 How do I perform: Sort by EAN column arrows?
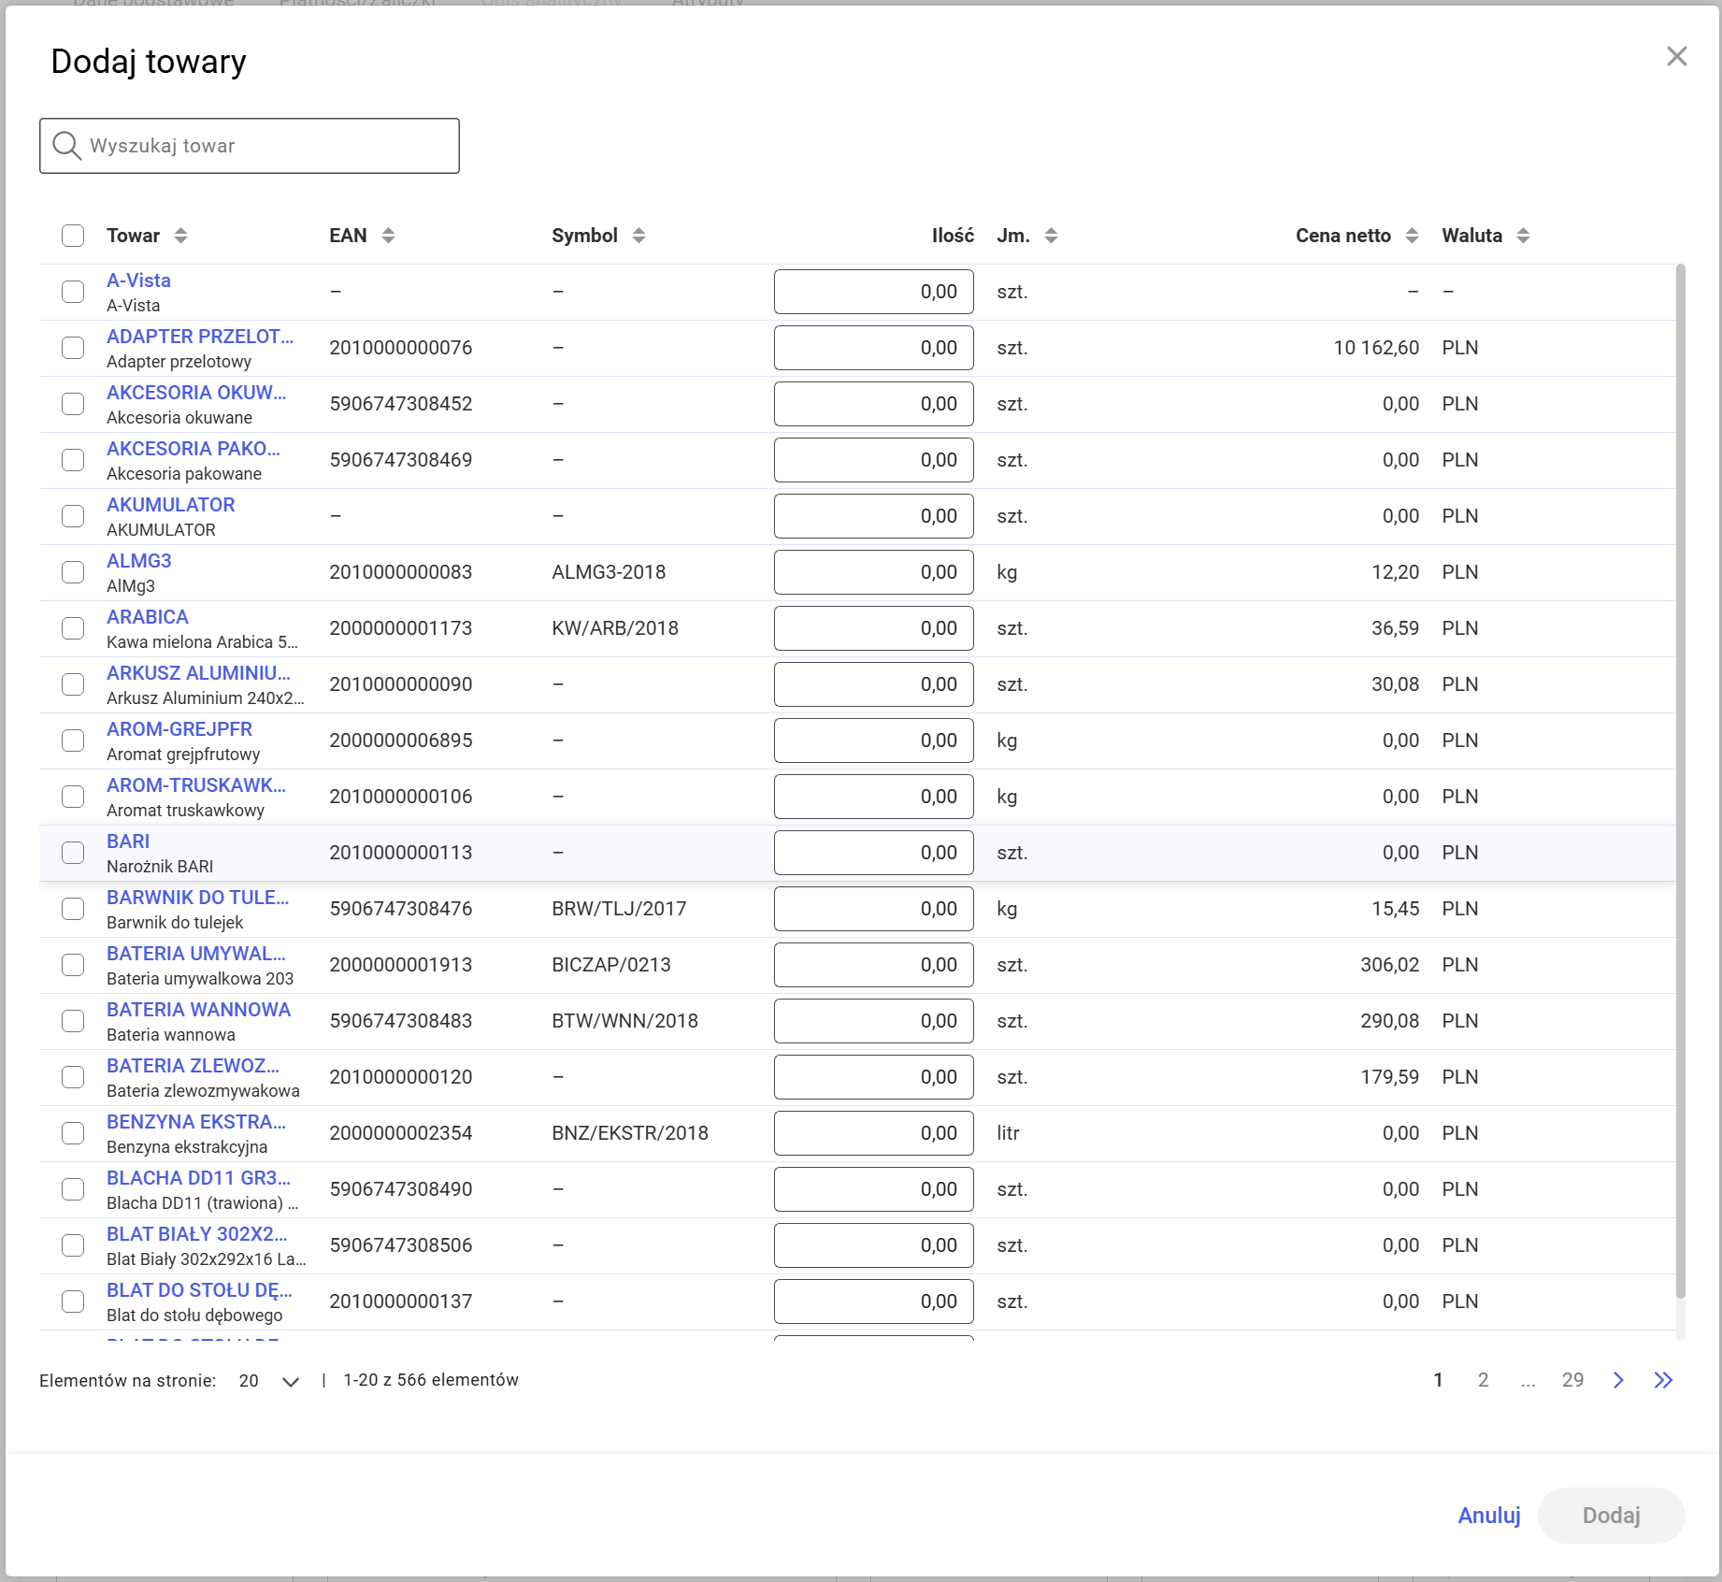click(x=389, y=236)
